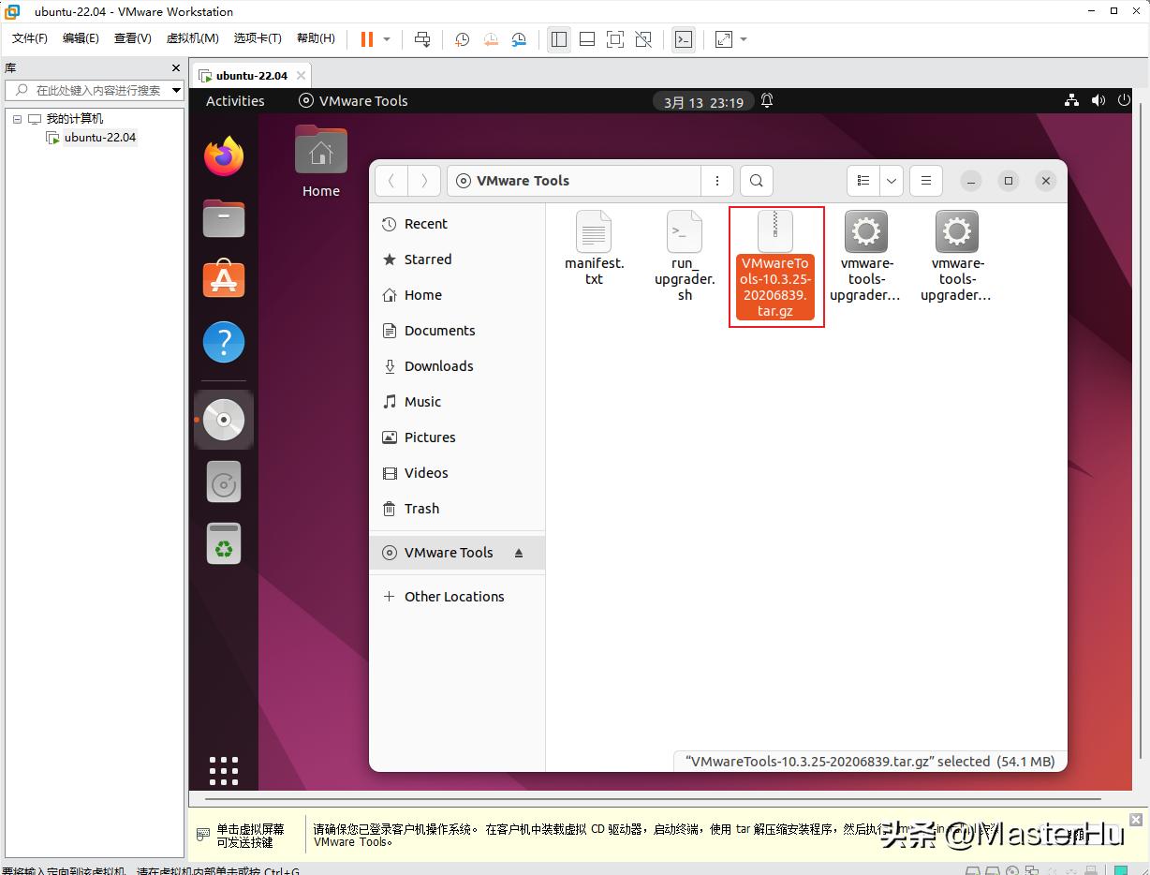Viewport: 1150px width, 875px height.
Task: Go to the Downloads folder
Action: (438, 365)
